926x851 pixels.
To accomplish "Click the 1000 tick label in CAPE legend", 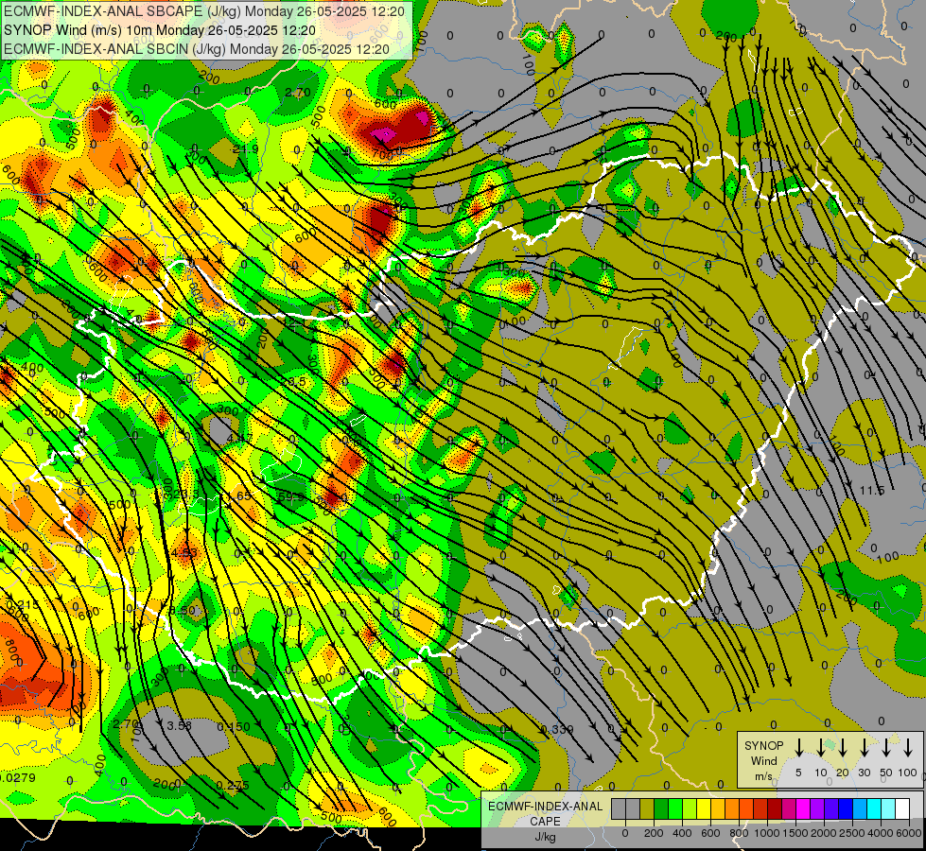I will pos(767,833).
